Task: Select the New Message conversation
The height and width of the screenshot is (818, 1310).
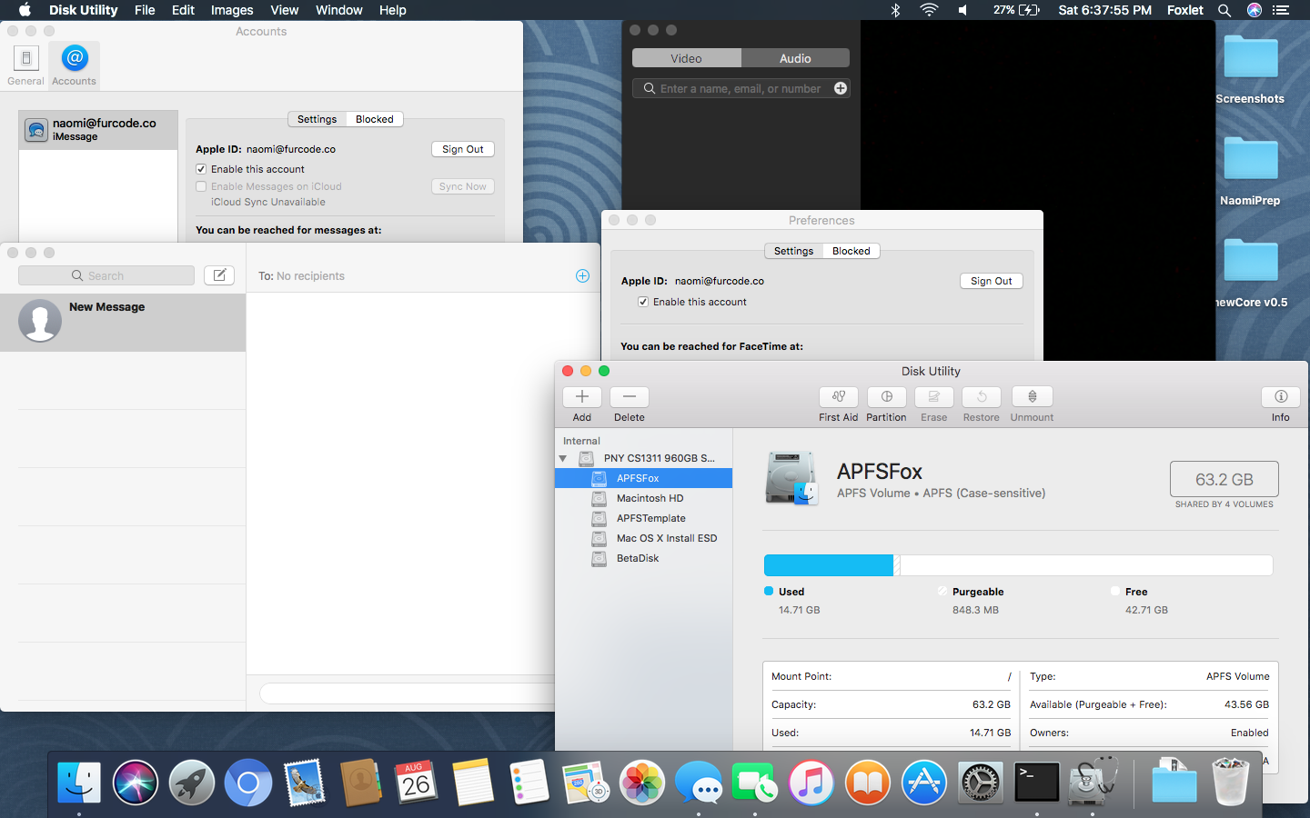Action: tap(123, 322)
